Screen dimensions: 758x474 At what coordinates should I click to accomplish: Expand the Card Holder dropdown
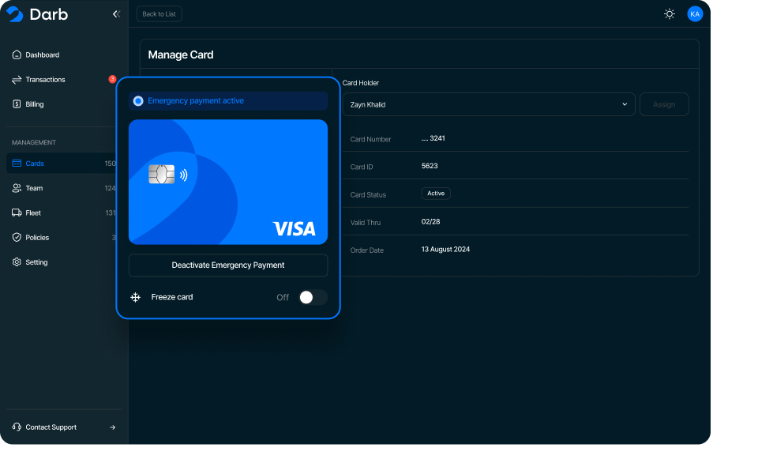(x=489, y=104)
